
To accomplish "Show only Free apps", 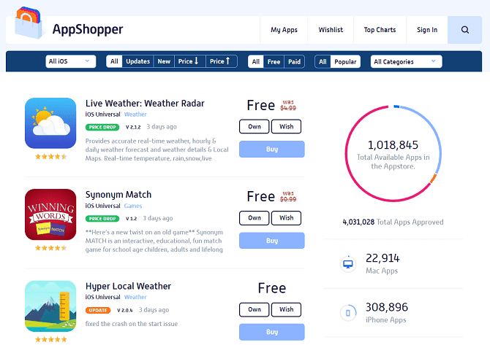I will click(274, 61).
